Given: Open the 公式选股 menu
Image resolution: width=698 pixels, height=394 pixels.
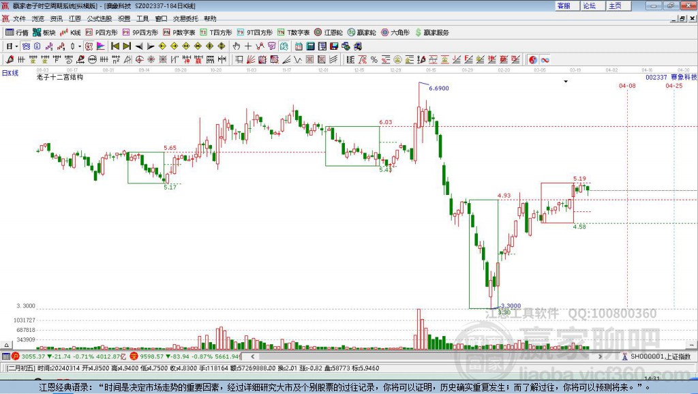Looking at the screenshot, I should [100, 18].
